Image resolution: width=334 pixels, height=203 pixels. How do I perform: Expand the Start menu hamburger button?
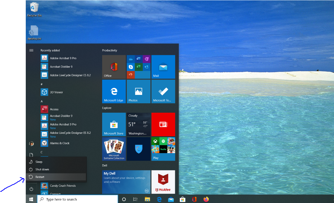(31, 50)
